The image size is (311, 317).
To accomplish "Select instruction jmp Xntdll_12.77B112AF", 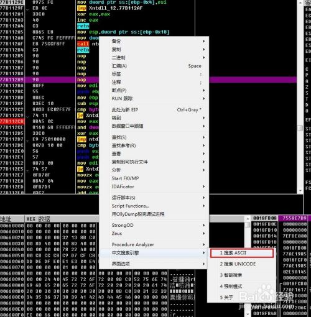I will [x=109, y=8].
